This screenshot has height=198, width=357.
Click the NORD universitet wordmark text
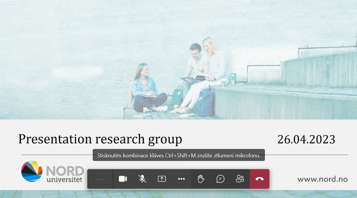point(65,175)
